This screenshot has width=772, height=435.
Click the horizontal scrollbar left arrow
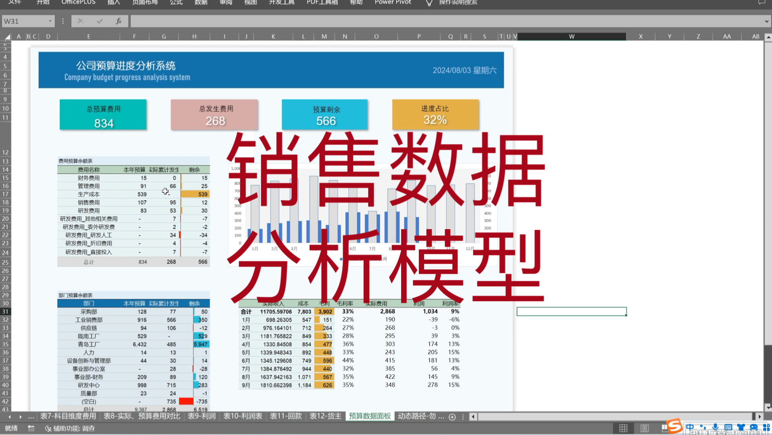474,417
